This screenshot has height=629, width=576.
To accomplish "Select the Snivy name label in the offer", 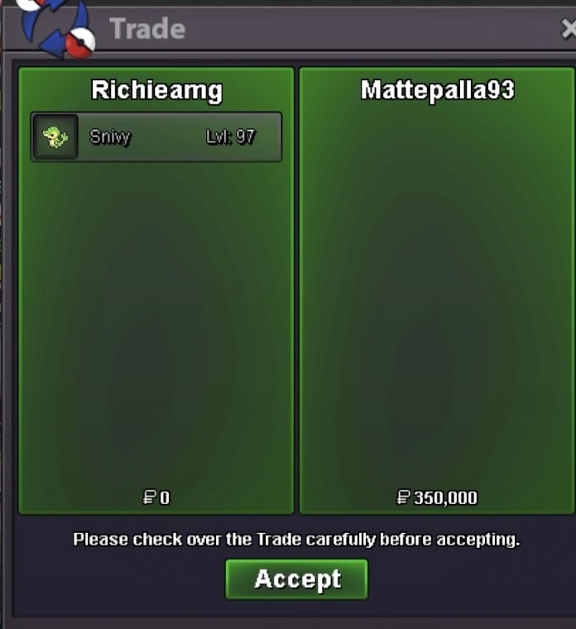I will 110,137.
